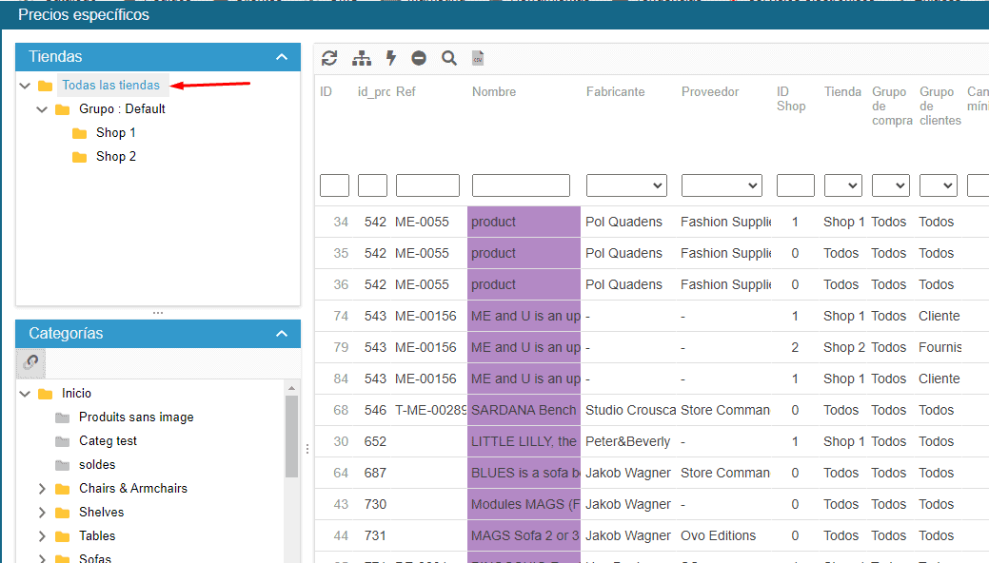
Task: Select the Shop 1 folder in Tiendas
Action: (115, 133)
